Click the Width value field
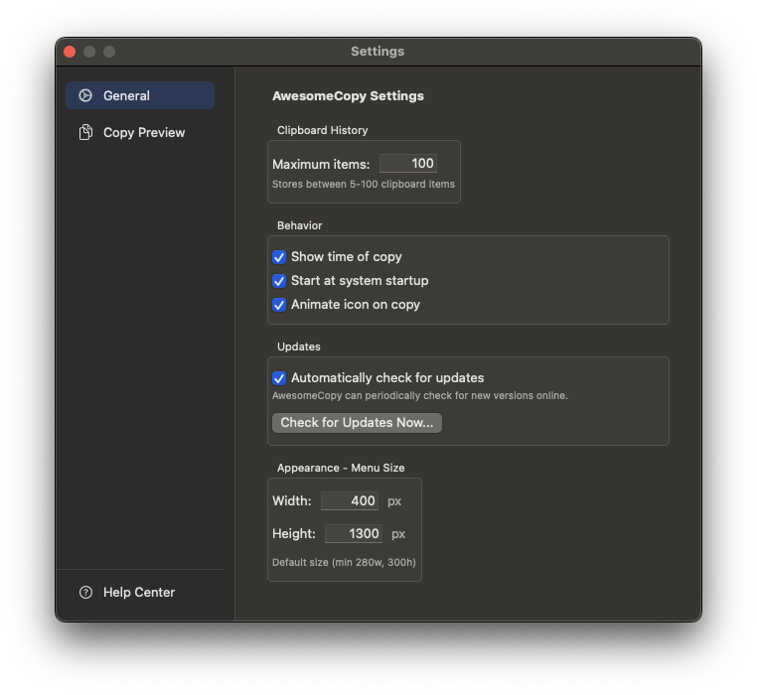 point(350,500)
